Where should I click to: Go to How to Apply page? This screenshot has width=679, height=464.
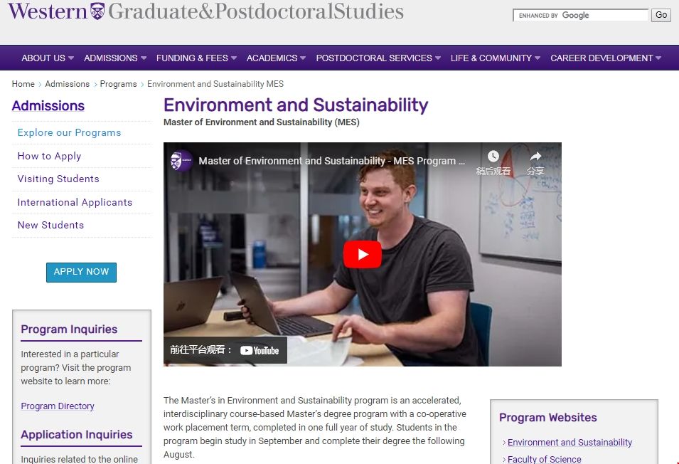point(49,156)
